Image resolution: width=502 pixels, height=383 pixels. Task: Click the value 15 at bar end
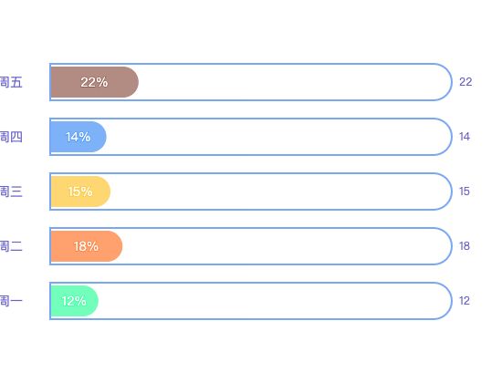(x=465, y=191)
